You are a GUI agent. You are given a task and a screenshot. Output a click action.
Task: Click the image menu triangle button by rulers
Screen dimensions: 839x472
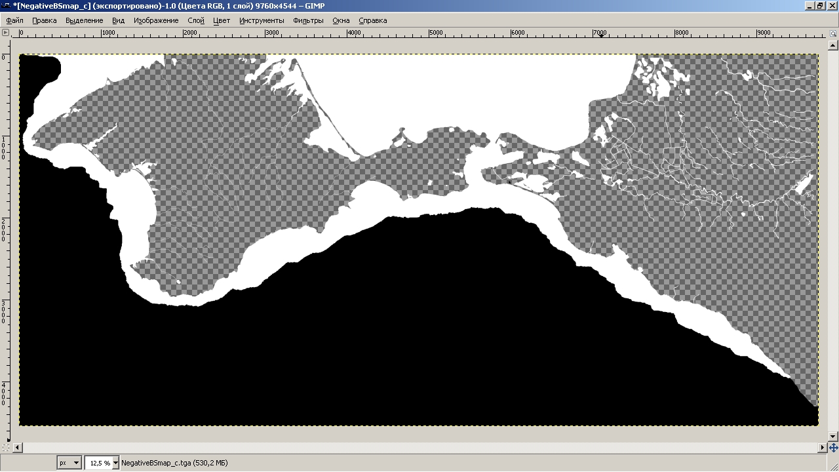6,32
